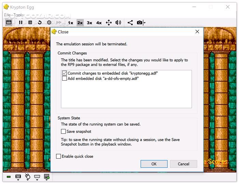This screenshot has width=239, height=184.
Task: Enable the Save snapshot checkbox
Action: point(64,131)
